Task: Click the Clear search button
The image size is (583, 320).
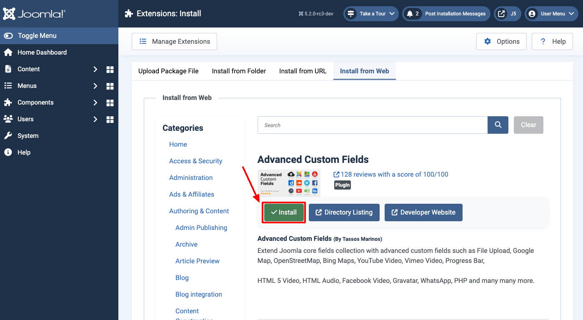Action: tap(528, 125)
